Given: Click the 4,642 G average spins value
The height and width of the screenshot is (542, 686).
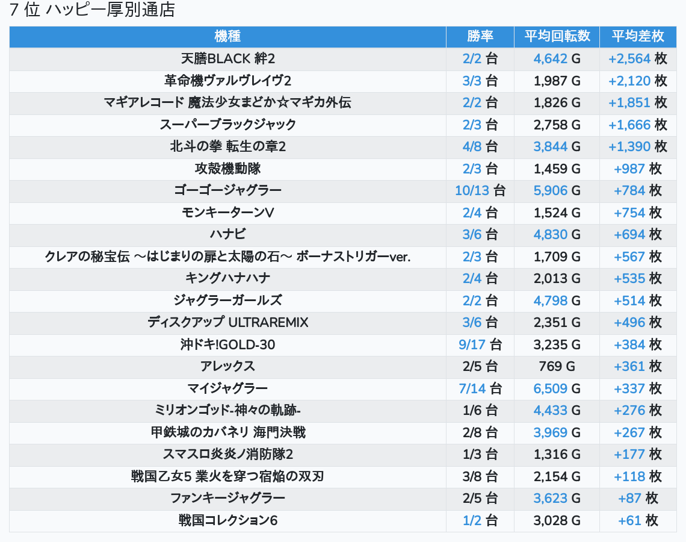Looking at the screenshot, I should (557, 58).
